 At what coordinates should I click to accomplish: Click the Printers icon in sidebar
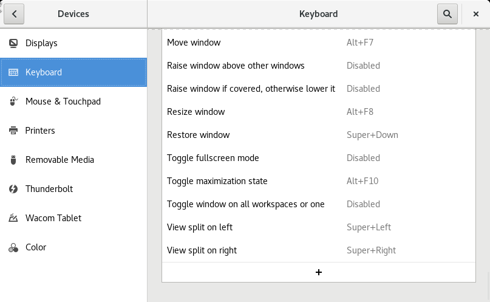[x=13, y=131]
